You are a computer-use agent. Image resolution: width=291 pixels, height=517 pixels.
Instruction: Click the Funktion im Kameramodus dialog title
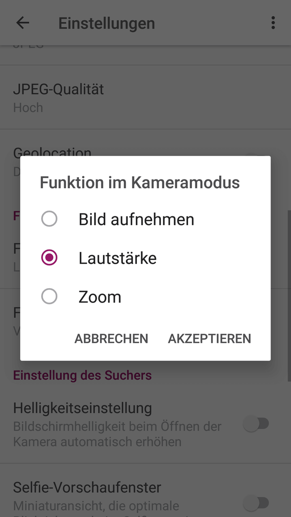140,182
